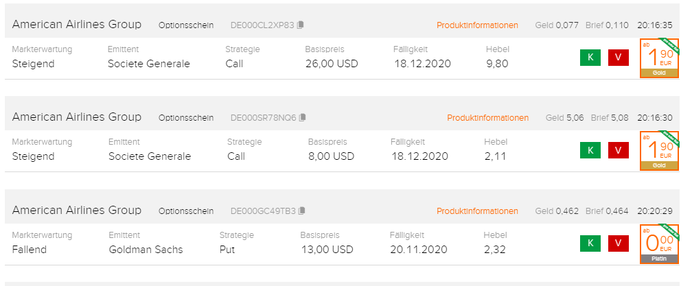Click the 1,90 EUR Gold badge for 8,00 USD call
The height and width of the screenshot is (286, 692).
point(658,150)
